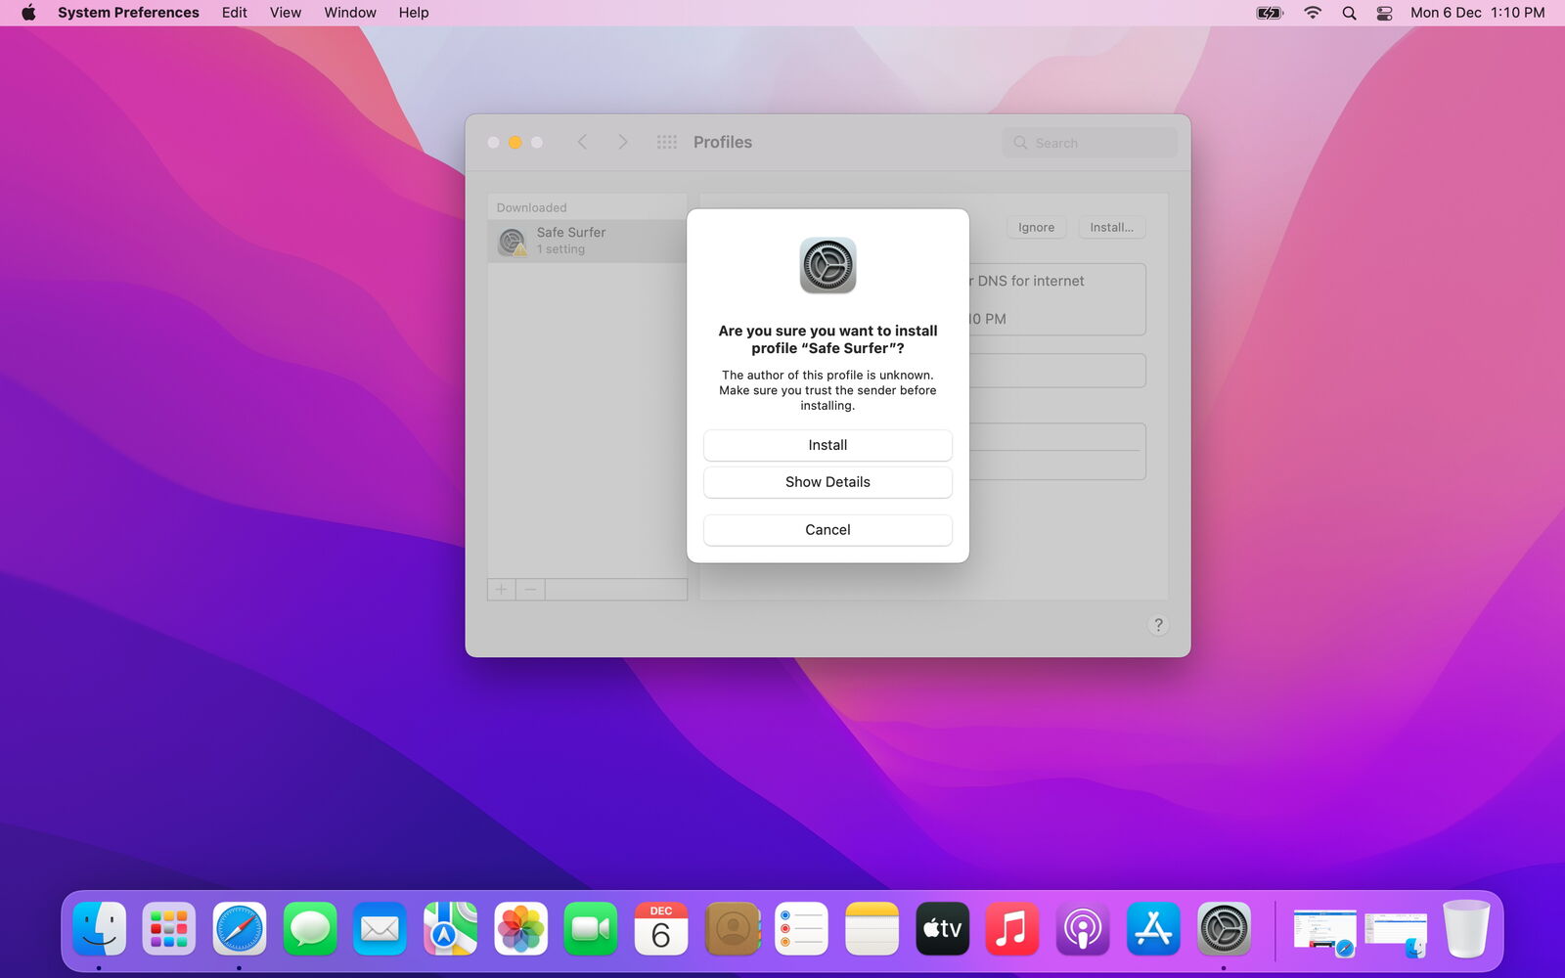1565x978 pixels.
Task: Confirm with the Install button in dialog
Action: click(x=827, y=445)
